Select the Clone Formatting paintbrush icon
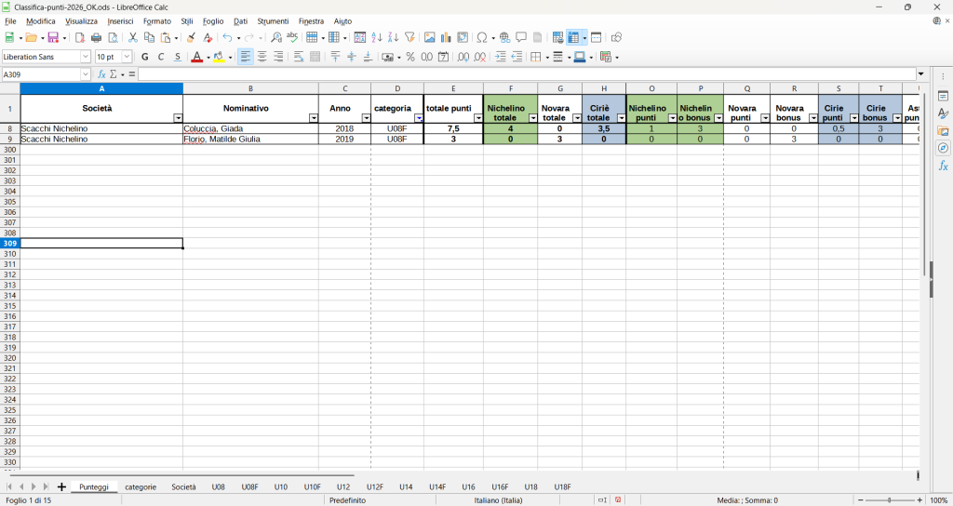 click(191, 38)
